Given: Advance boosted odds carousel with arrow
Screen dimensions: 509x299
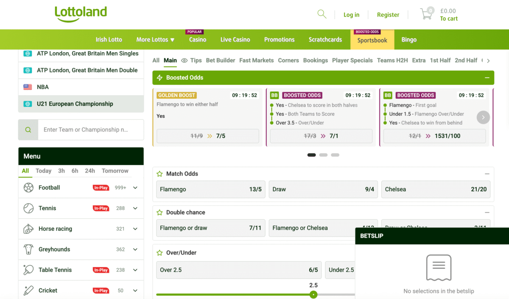Looking at the screenshot, I should coord(483,117).
